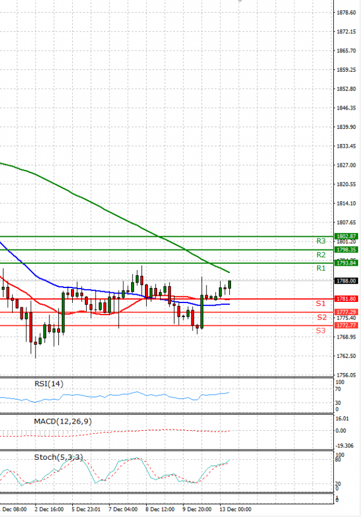Viewport: 361px width, 517px height.
Task: Select the R1 resistance label
Action: tap(321, 268)
